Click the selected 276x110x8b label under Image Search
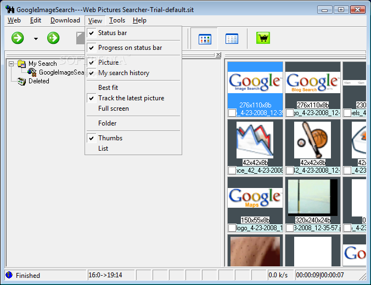 255,105
